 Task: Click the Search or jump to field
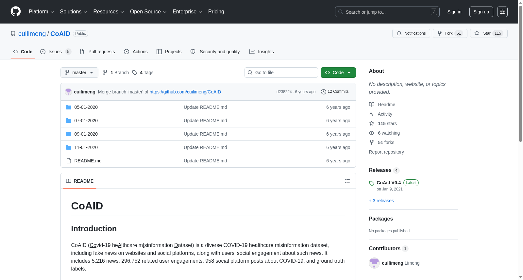[387, 12]
